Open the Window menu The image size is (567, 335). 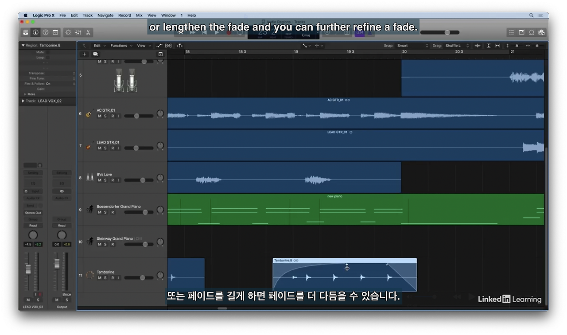coord(168,15)
